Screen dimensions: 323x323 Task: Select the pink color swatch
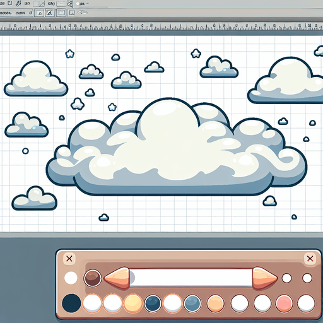(284, 303)
